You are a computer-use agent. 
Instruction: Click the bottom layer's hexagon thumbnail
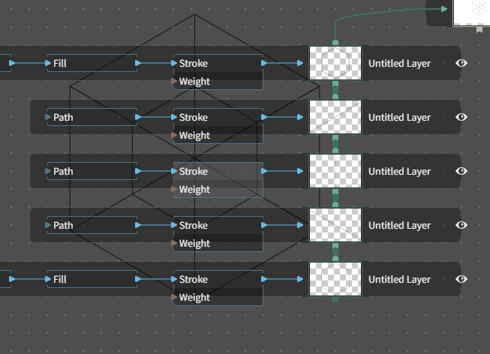pyautogui.click(x=335, y=279)
